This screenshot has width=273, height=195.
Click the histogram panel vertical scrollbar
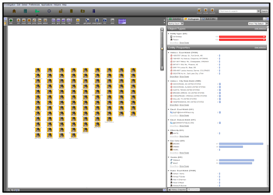pyautogui.click(x=268, y=106)
